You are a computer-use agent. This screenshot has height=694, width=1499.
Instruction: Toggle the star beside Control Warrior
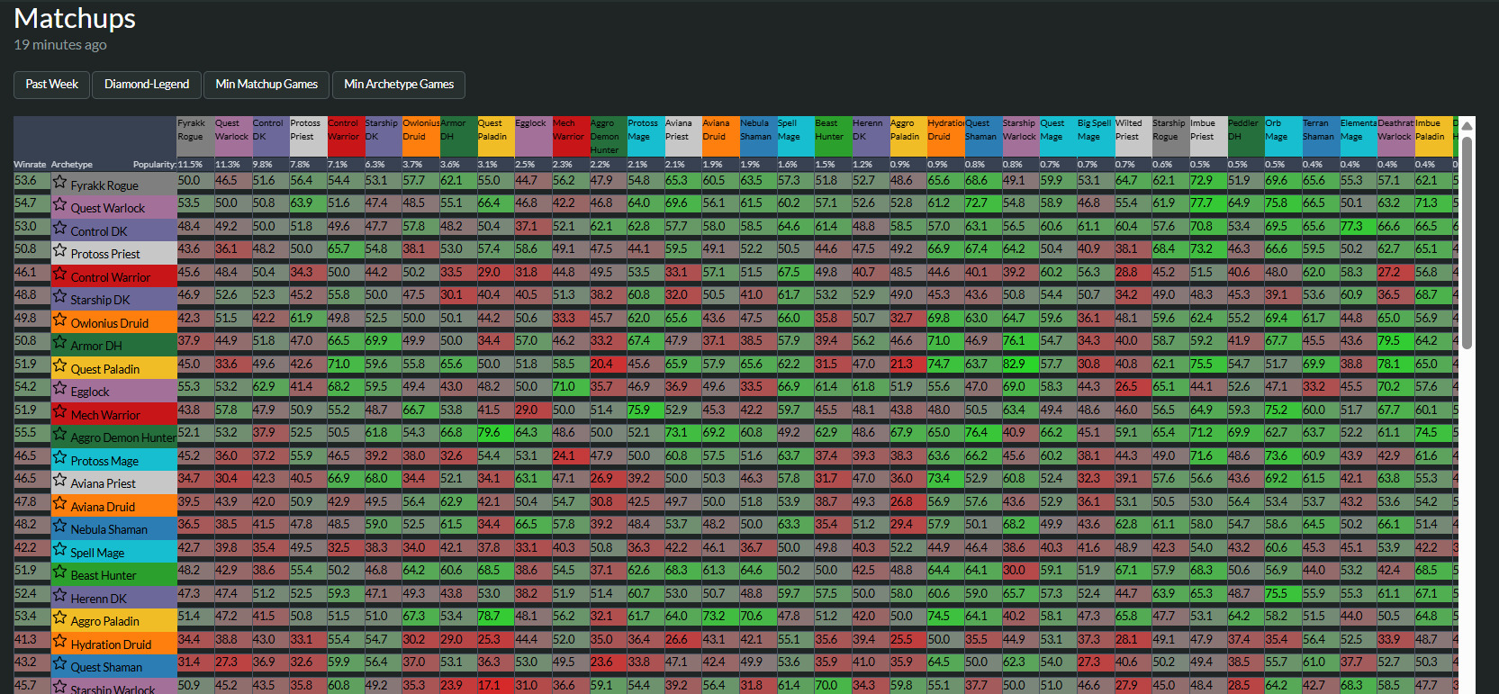coord(60,275)
